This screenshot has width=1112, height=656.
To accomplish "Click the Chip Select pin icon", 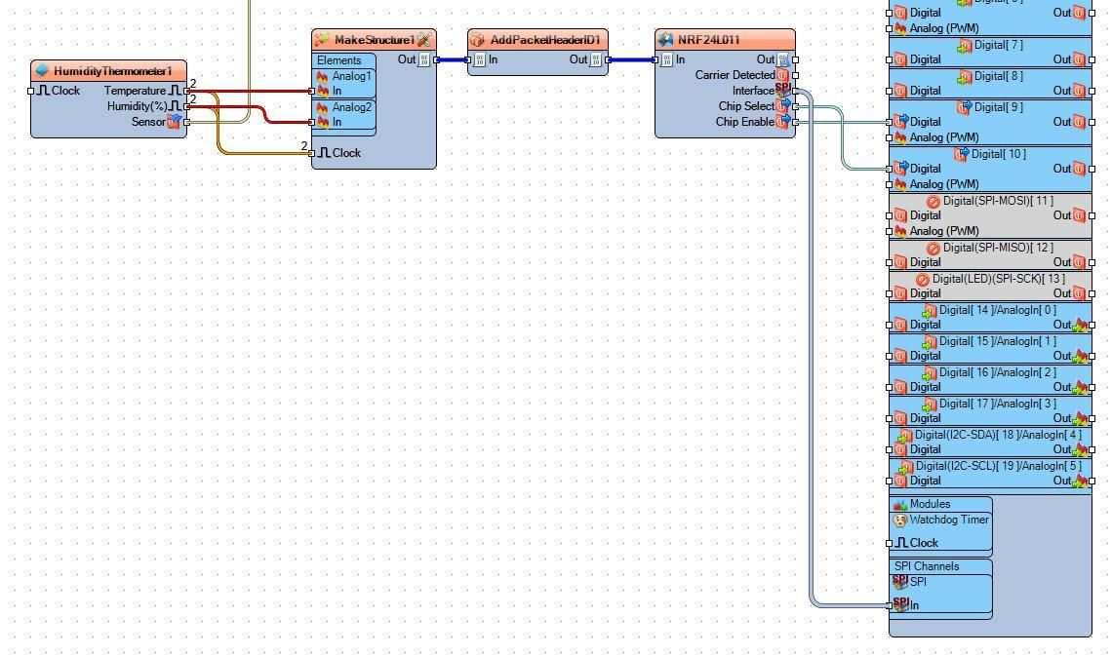I will pyautogui.click(x=783, y=105).
